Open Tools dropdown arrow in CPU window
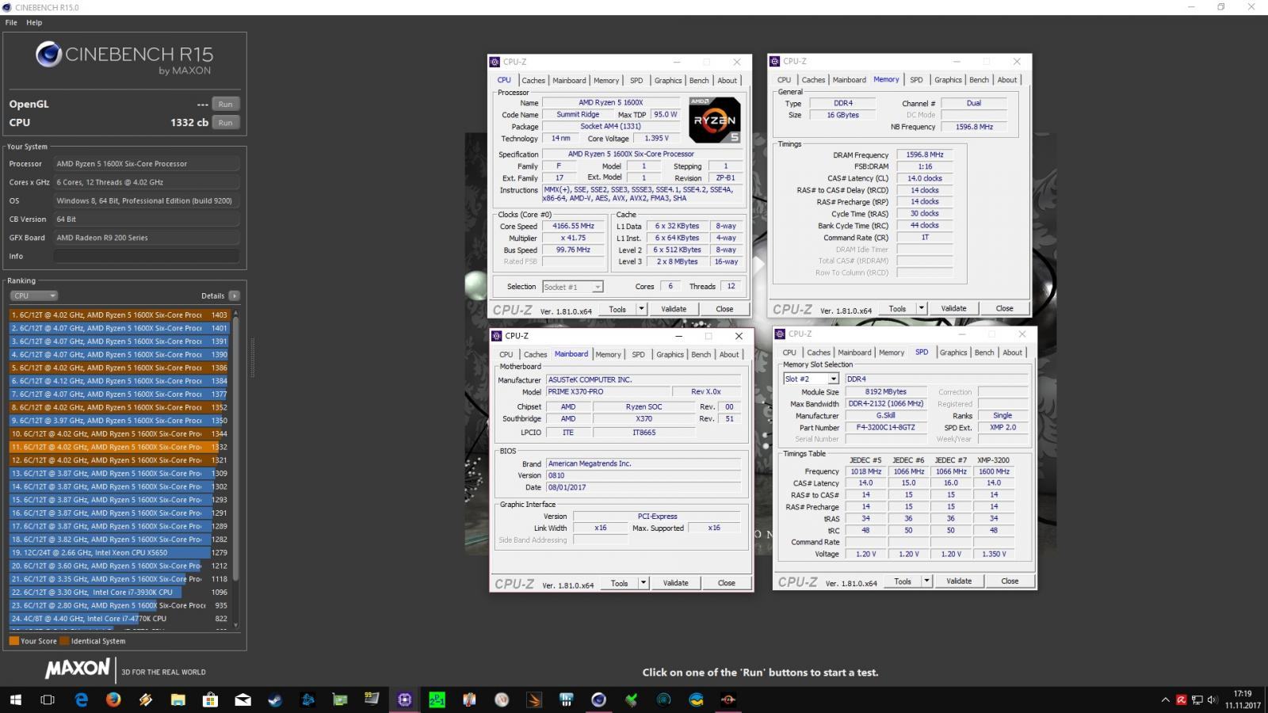Screen dimensions: 1268x713 [x=641, y=309]
